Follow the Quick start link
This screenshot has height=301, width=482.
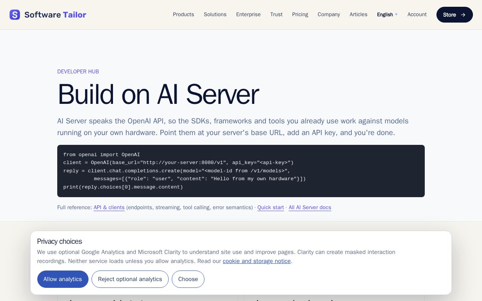pyautogui.click(x=271, y=207)
